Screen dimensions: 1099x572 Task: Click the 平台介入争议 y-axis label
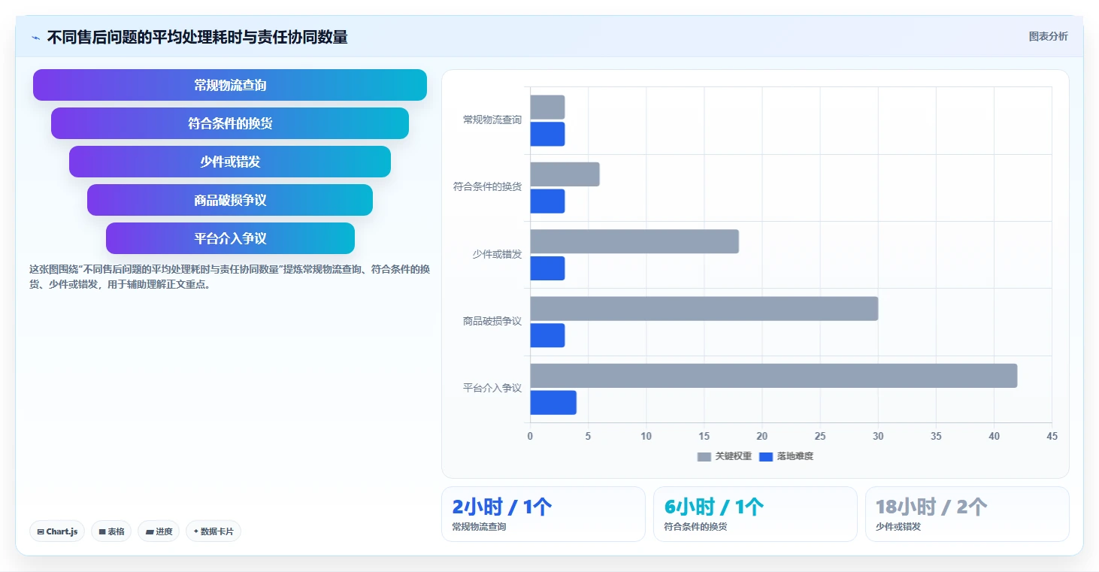(492, 389)
